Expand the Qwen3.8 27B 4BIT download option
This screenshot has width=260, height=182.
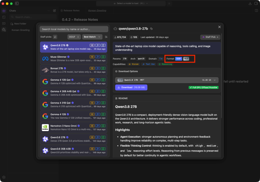167,80
